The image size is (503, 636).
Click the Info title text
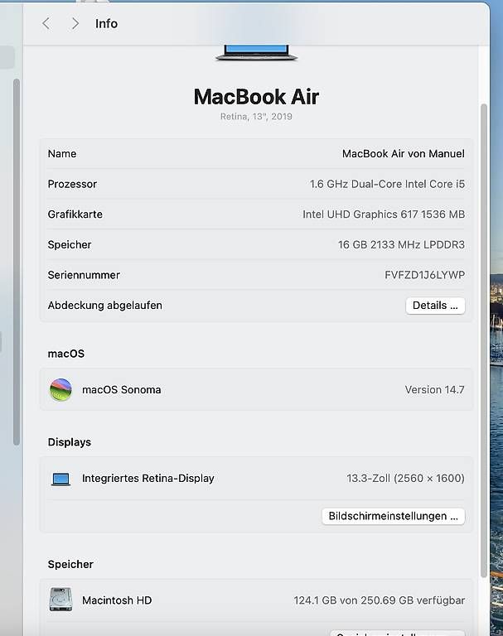click(106, 23)
